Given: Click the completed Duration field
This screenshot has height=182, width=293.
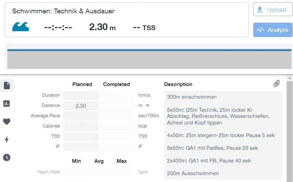Looking at the screenshot, I should 117,96.
